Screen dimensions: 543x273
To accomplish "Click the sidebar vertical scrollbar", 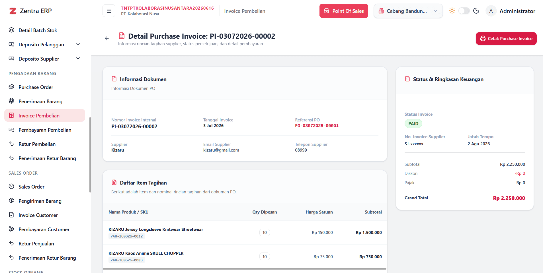I will (90, 155).
